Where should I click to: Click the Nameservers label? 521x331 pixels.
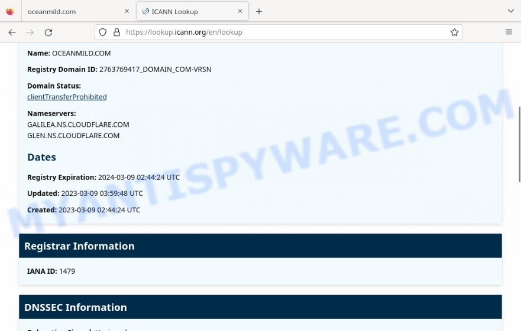[x=51, y=113]
